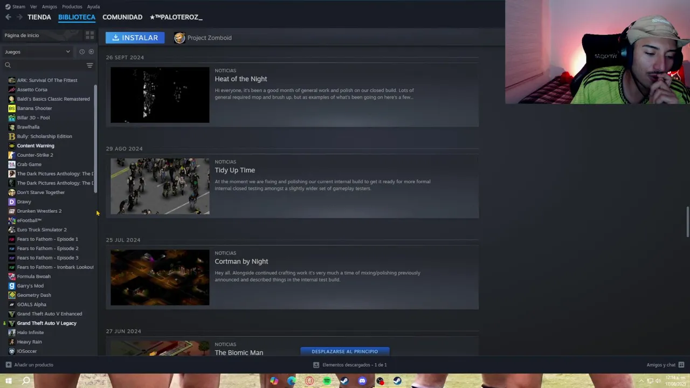Show only ready-to-play games icon
The width and height of the screenshot is (690, 388).
(x=91, y=52)
